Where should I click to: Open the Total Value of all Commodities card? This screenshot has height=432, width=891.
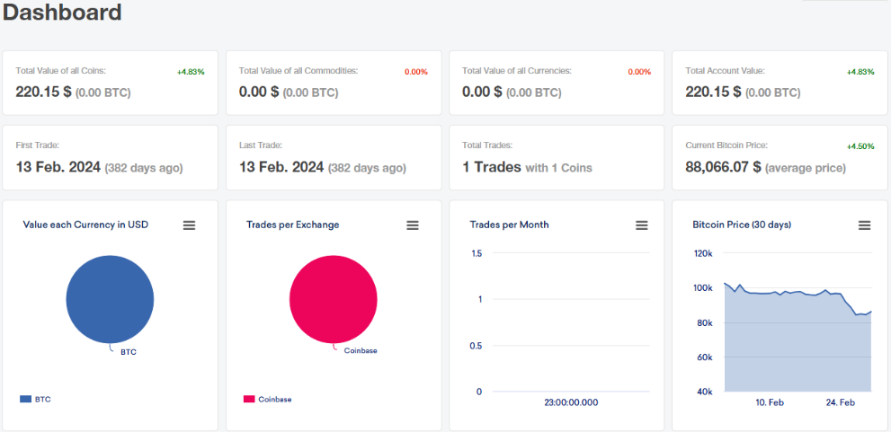(334, 83)
